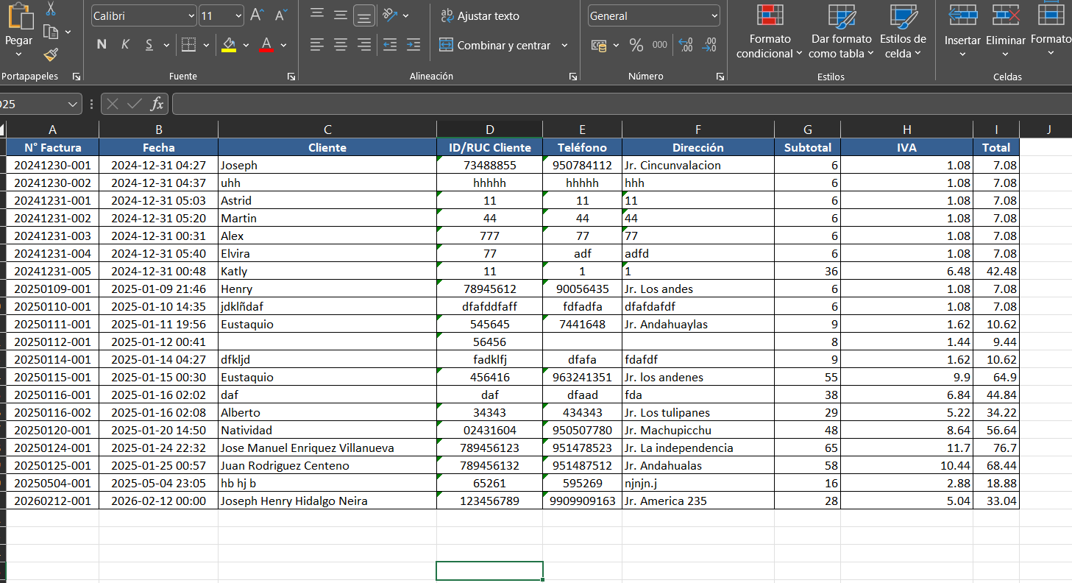Toggle Combinar y centrar on the selection
Image resolution: width=1072 pixels, height=583 pixels.
497,45
